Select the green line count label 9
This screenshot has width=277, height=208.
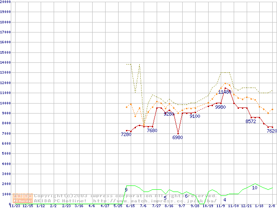coord(126,190)
